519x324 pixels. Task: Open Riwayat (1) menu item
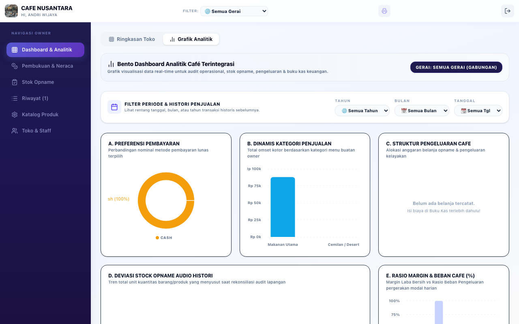45,98
